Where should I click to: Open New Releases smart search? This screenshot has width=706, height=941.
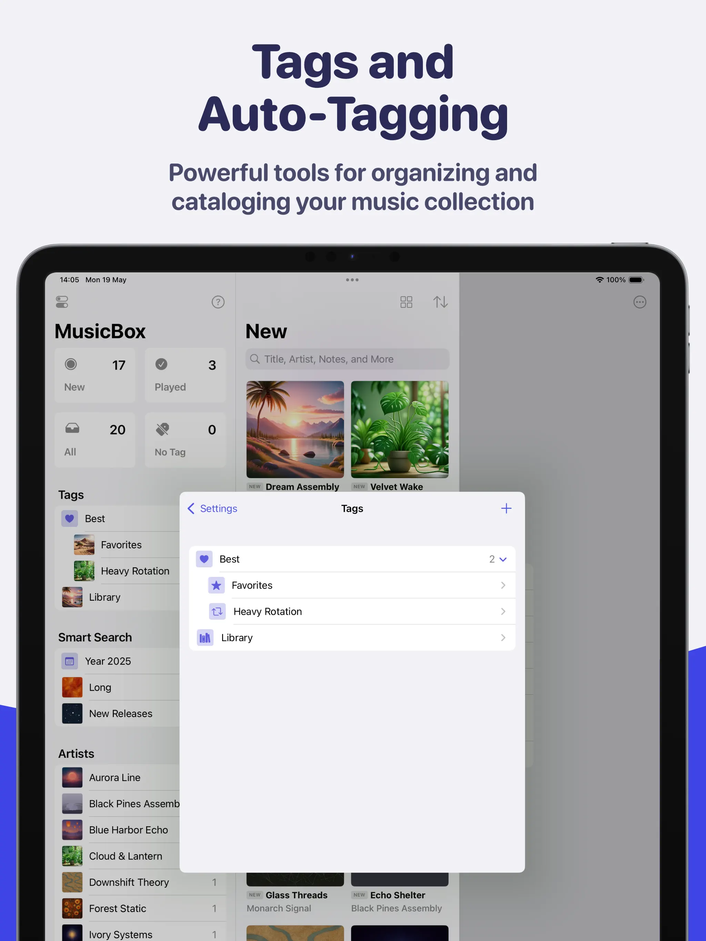[121, 713]
